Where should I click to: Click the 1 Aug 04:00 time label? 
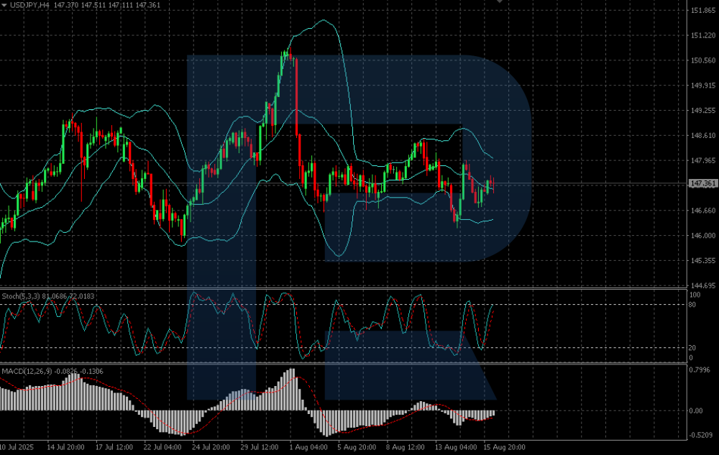(309, 447)
